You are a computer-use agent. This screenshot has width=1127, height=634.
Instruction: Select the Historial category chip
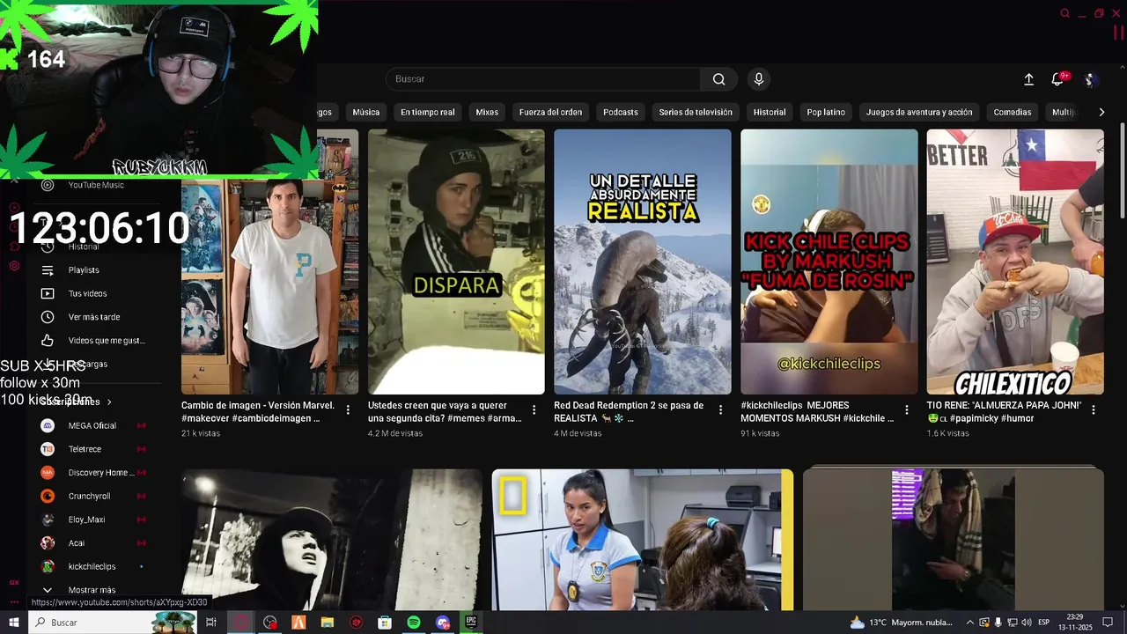coord(770,113)
